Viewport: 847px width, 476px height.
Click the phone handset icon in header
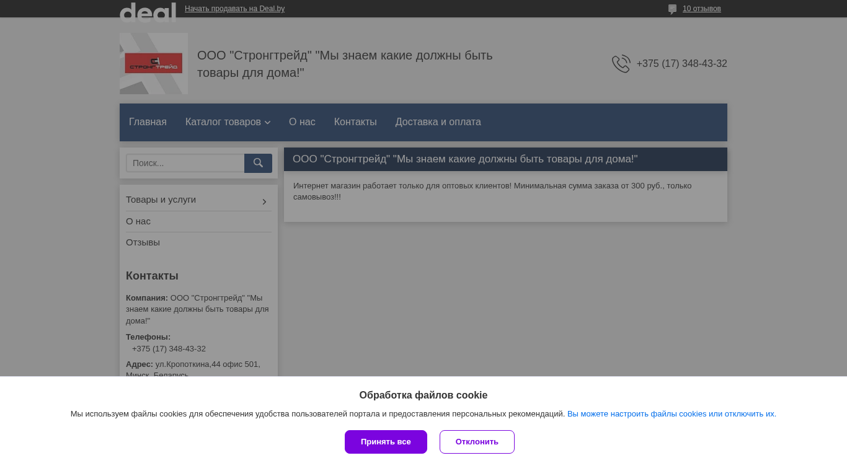pyautogui.click(x=621, y=64)
